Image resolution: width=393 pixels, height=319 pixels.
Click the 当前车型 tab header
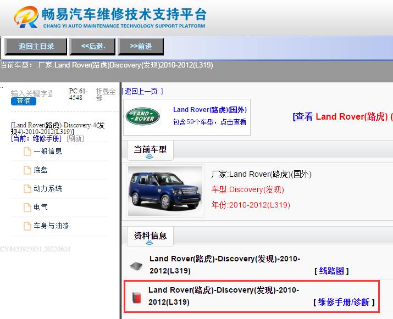pos(150,150)
